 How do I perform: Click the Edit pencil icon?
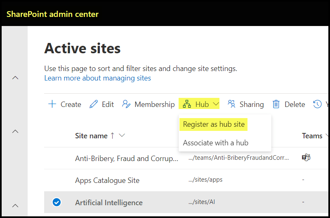tap(94, 104)
